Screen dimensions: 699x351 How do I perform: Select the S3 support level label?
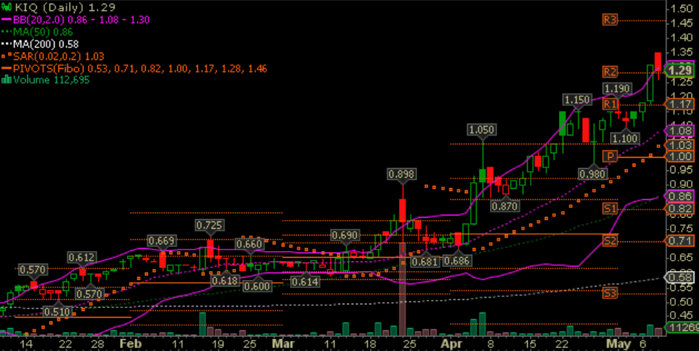610,293
